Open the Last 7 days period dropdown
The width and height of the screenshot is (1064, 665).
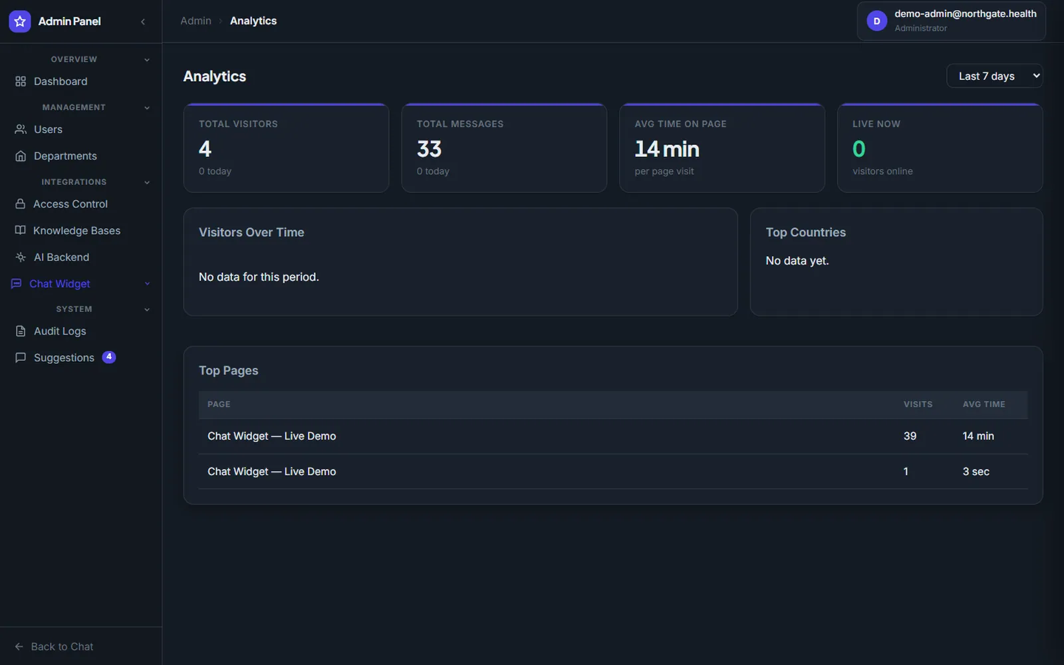click(x=994, y=76)
